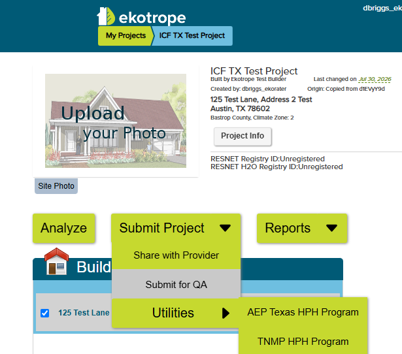
Task: Click the Jul 30, 2026 date link
Action: pyautogui.click(x=375, y=79)
